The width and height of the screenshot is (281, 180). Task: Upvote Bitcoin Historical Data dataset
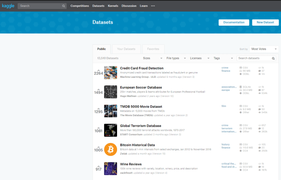coord(98,147)
